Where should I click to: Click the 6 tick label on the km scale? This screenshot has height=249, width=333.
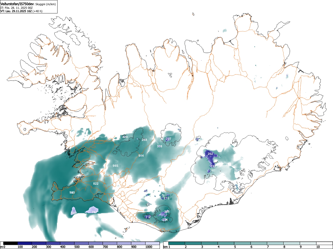tap(252, 247)
